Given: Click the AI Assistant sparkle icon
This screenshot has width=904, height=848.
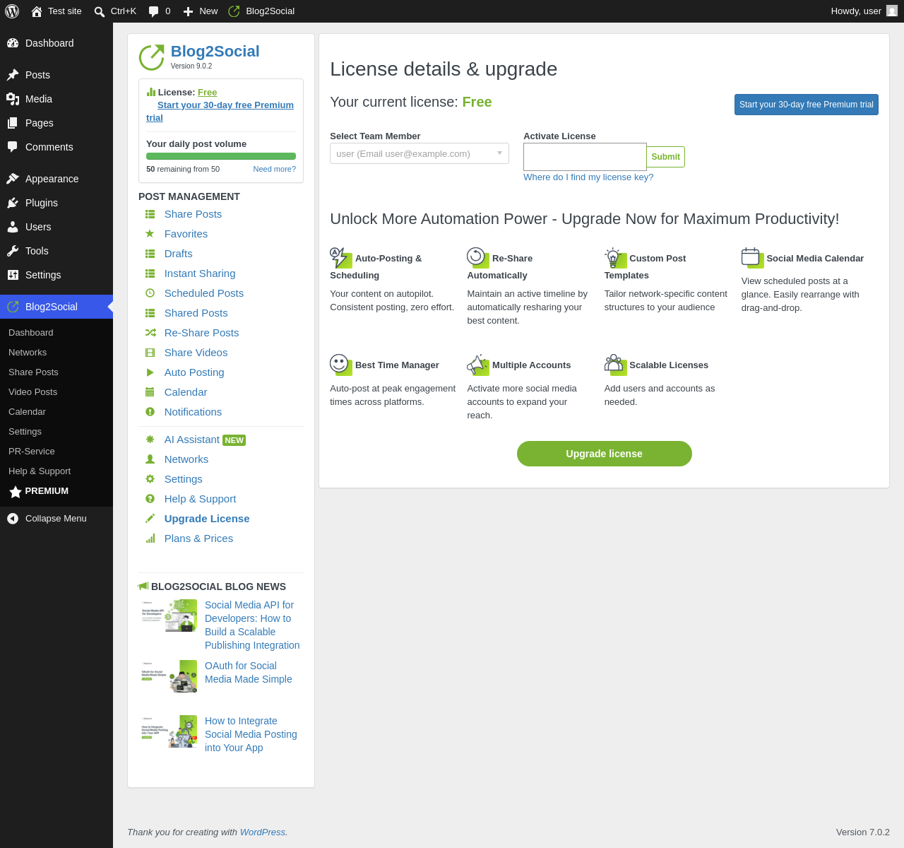Looking at the screenshot, I should click(x=150, y=440).
